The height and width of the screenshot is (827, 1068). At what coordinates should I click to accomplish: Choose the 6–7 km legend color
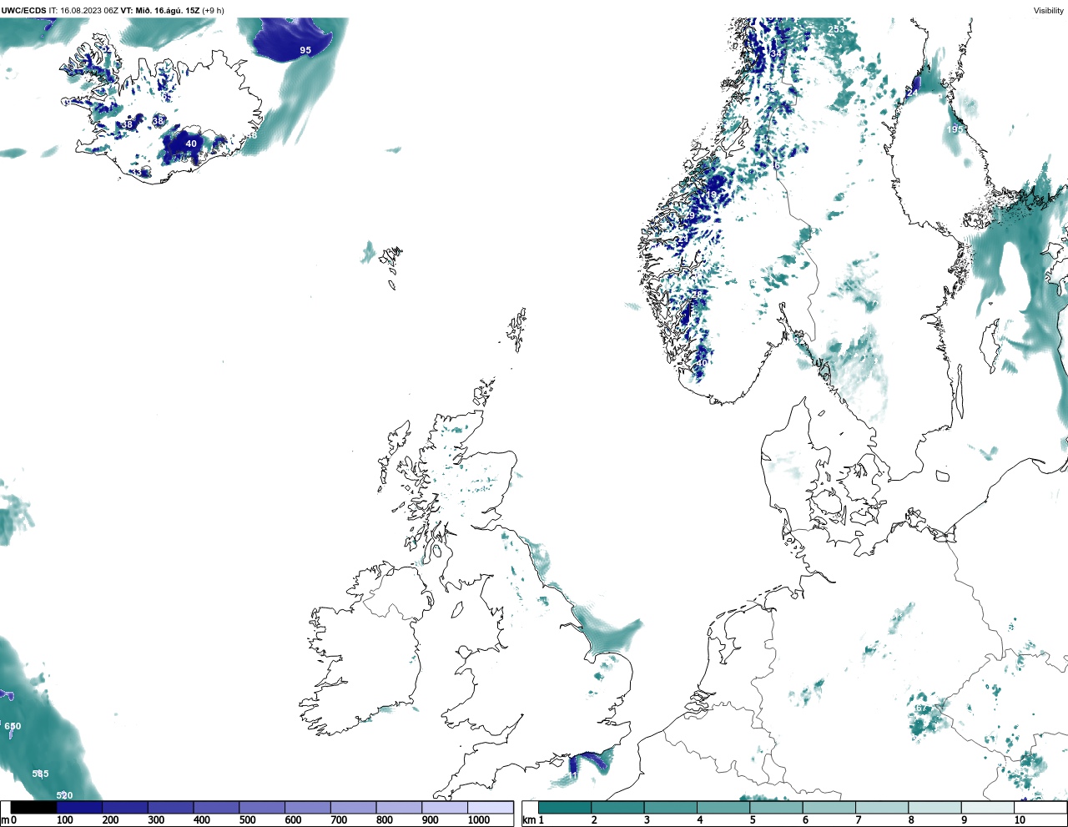(x=829, y=808)
